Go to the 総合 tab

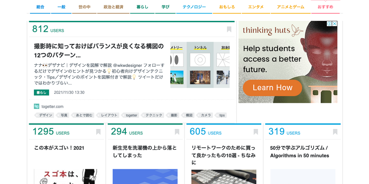[40, 7]
